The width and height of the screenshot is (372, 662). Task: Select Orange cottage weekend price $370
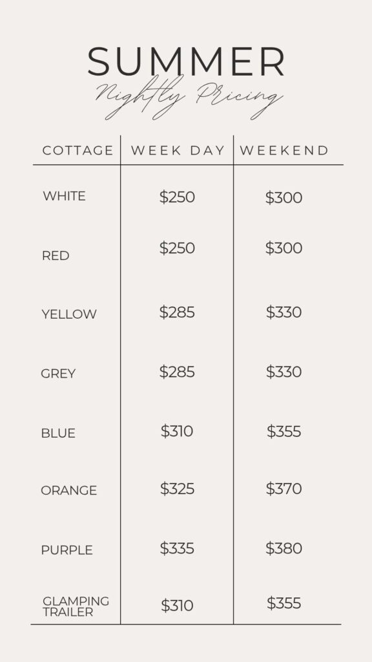pyautogui.click(x=284, y=489)
